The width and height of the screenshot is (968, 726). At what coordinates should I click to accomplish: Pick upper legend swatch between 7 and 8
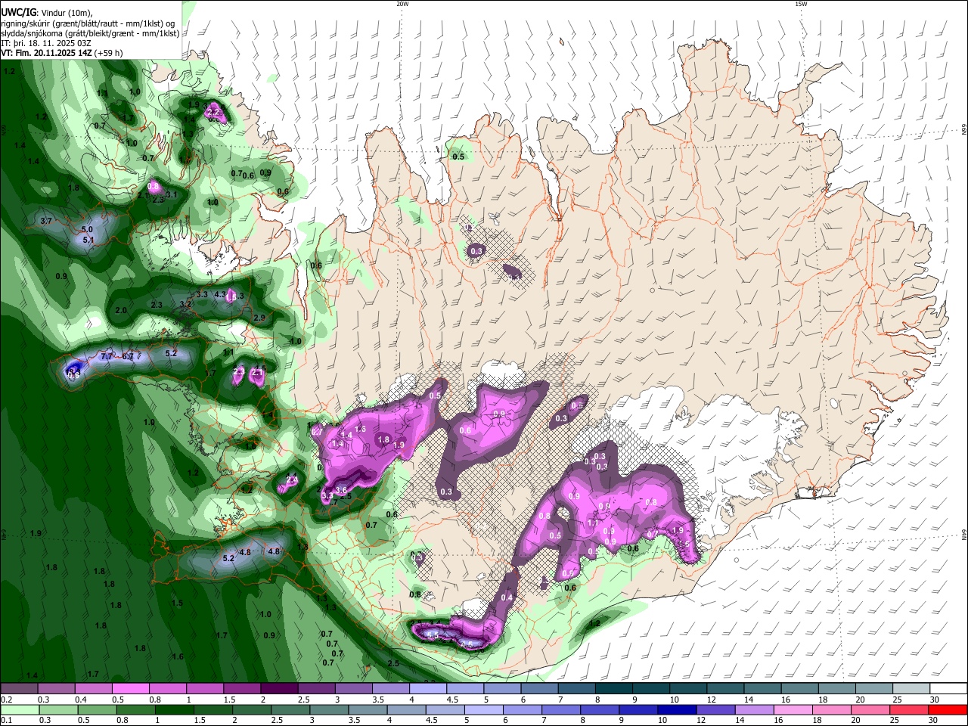[x=576, y=689]
